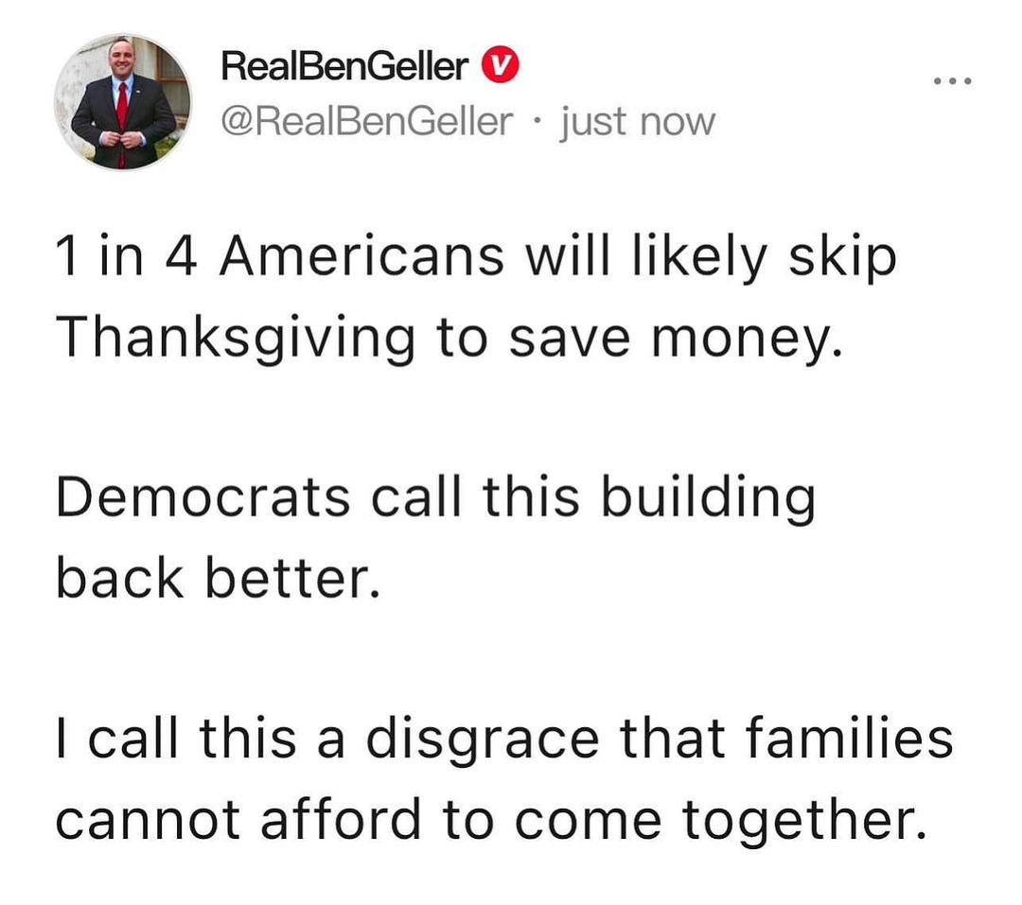The image size is (1022, 905).
Task: Open the @RealBenGeller handle link
Action: tap(369, 120)
